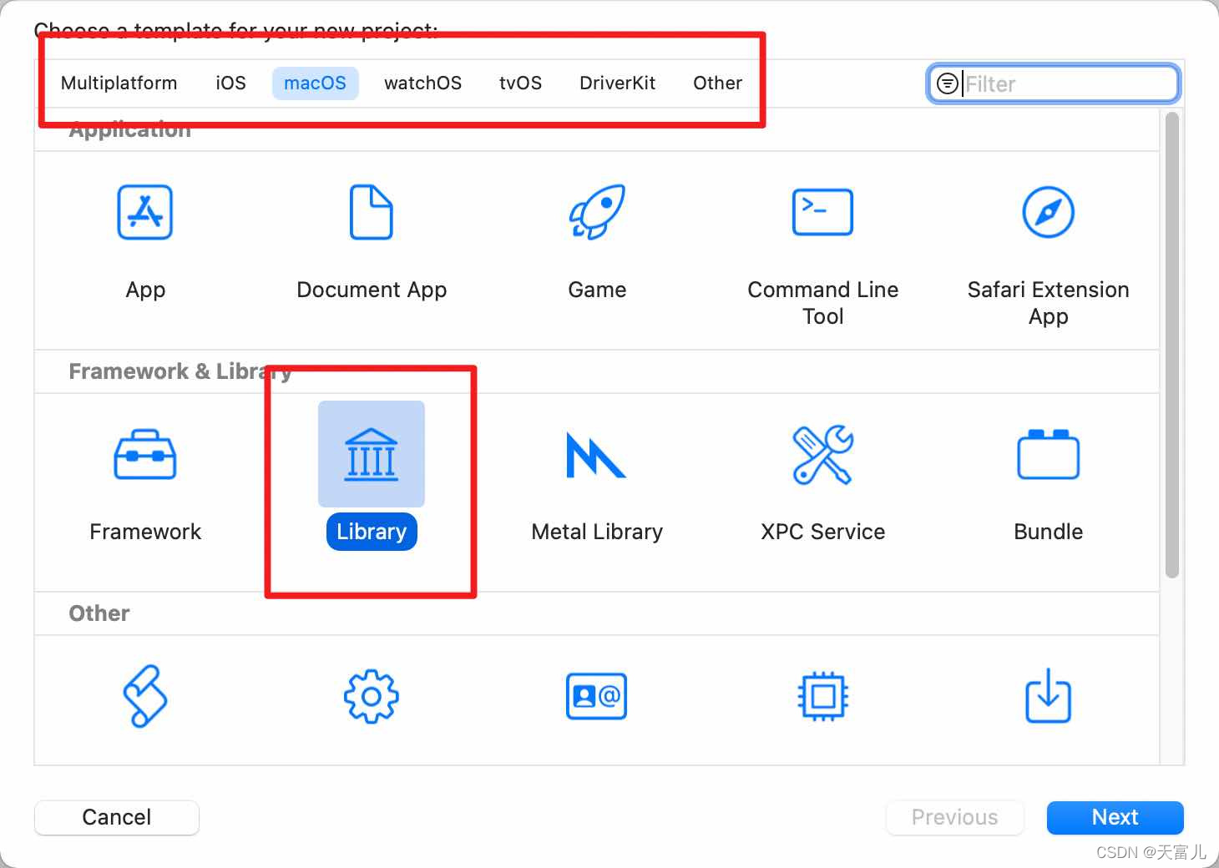Click the Previous button
Viewport: 1219px width, 868px height.
955,817
